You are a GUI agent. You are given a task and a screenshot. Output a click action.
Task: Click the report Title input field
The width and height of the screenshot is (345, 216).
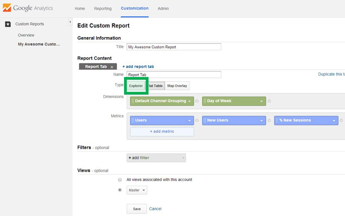click(x=174, y=47)
